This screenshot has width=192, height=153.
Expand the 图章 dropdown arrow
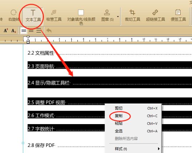coord(118,16)
